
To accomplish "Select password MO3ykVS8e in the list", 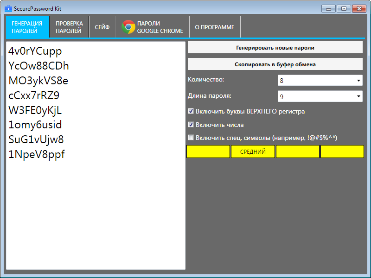I will click(x=38, y=81).
